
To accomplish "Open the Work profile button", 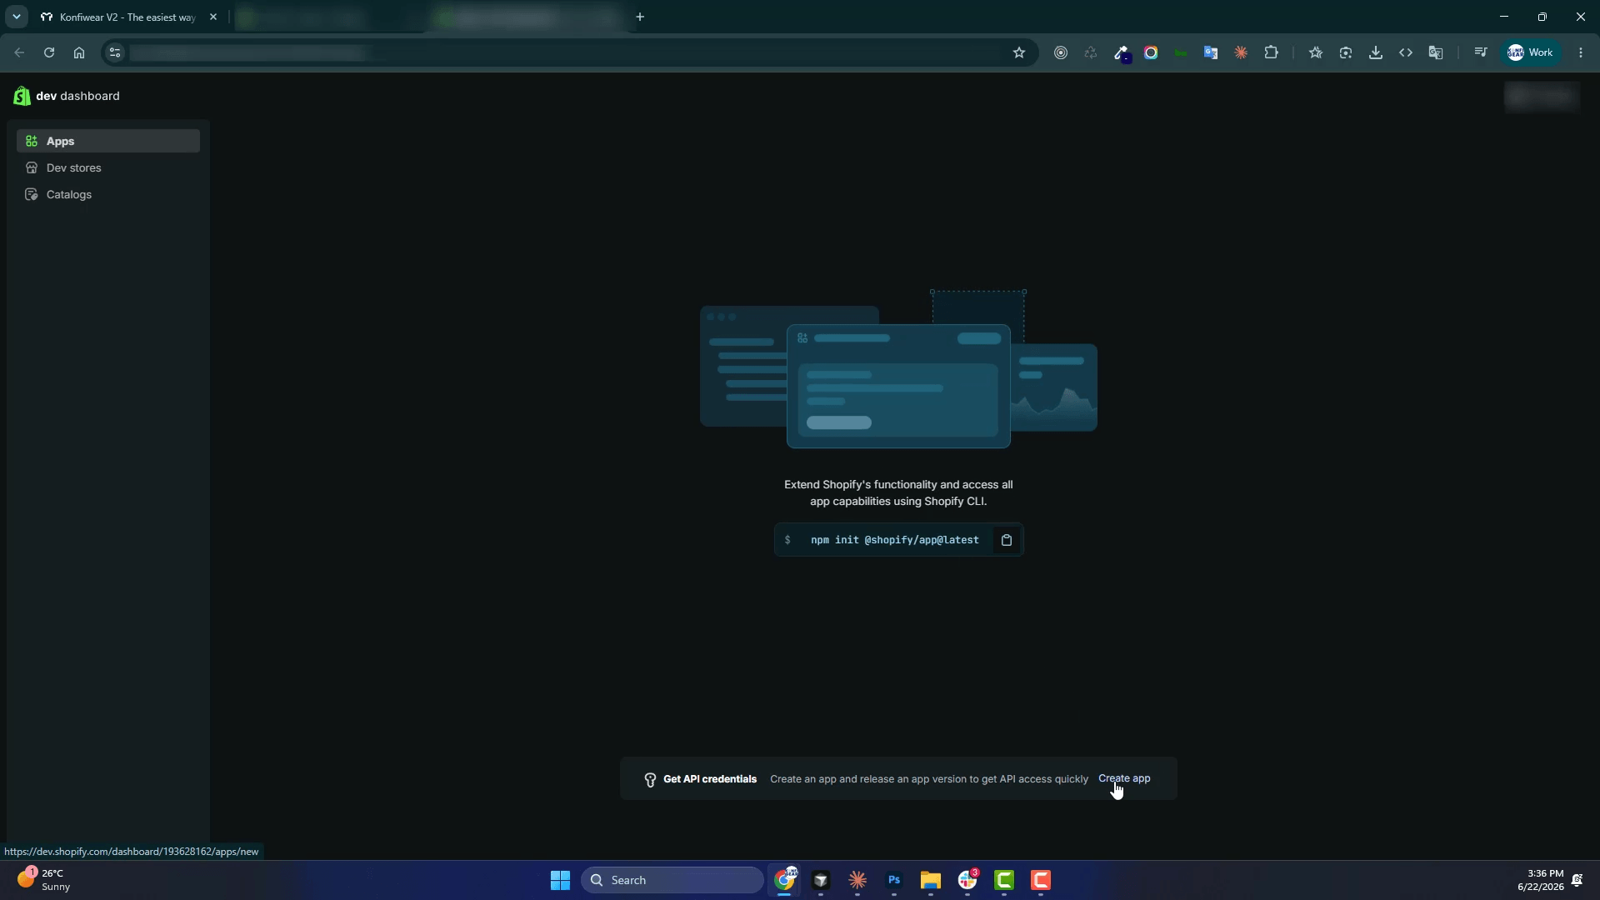I will coord(1531,52).
